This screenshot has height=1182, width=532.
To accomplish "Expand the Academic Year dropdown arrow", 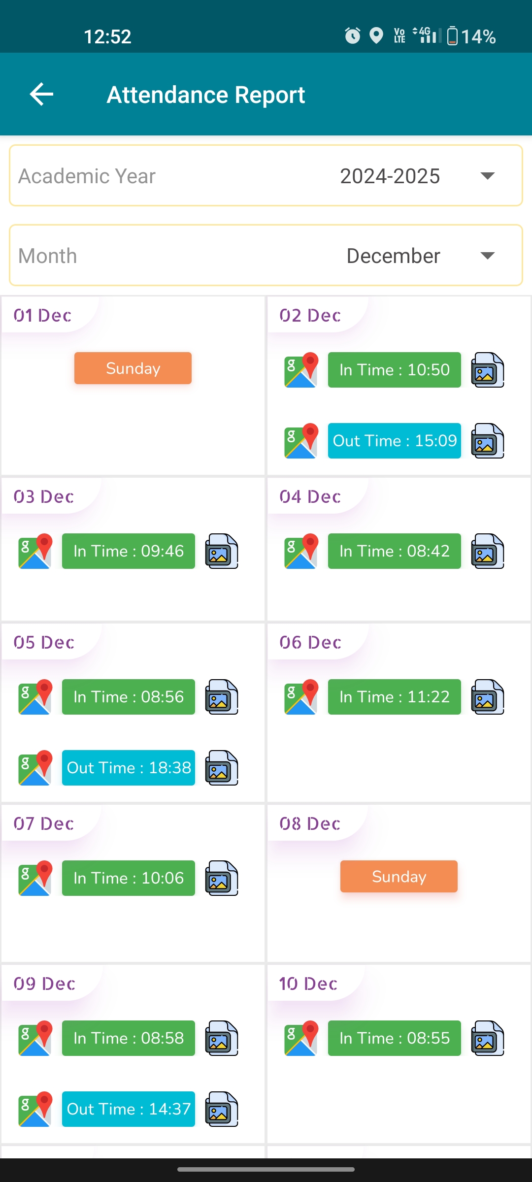I will pyautogui.click(x=488, y=176).
